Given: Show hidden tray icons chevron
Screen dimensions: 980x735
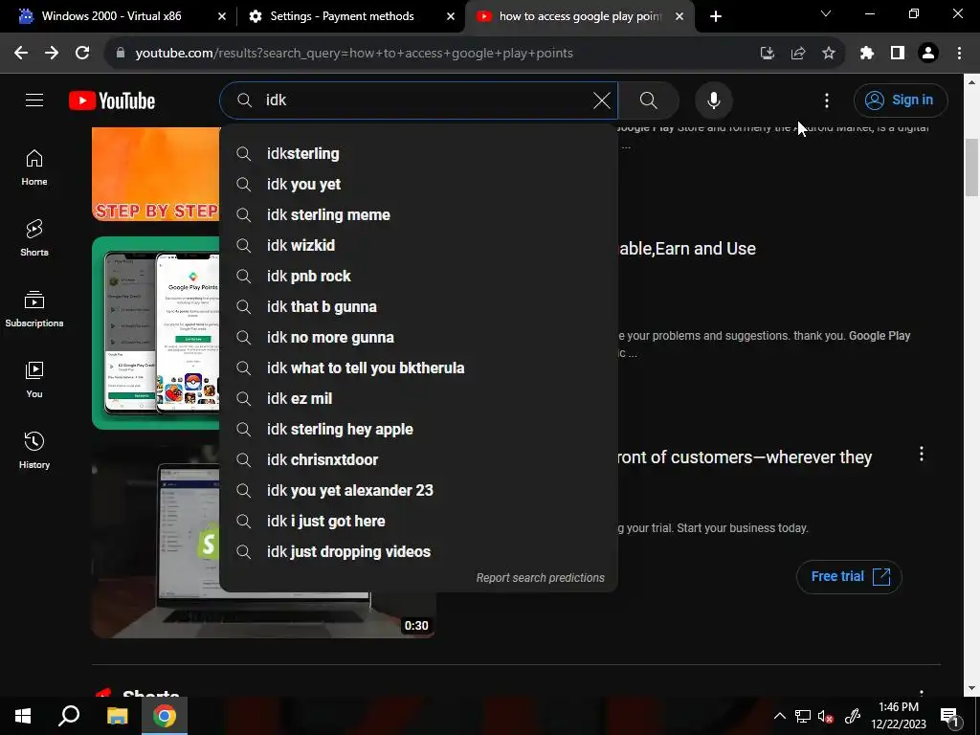Looking at the screenshot, I should (x=779, y=716).
